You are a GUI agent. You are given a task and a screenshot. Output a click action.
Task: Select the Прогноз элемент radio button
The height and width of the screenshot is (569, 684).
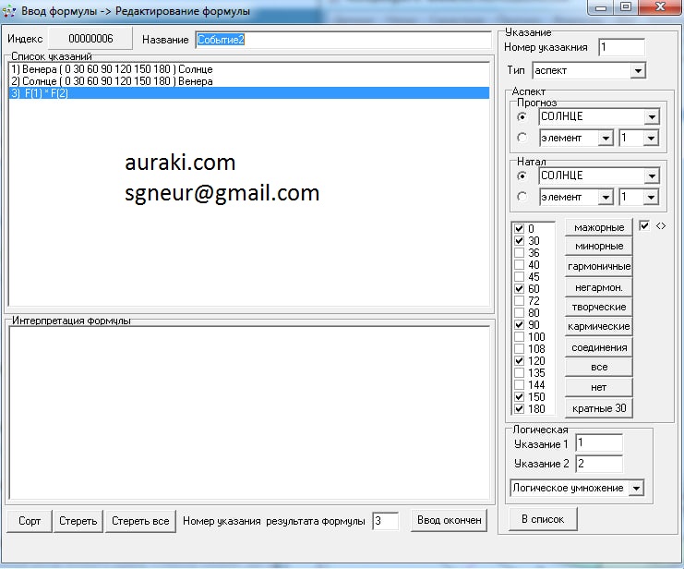522,138
